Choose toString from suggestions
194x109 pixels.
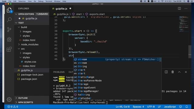[x=117, y=95]
